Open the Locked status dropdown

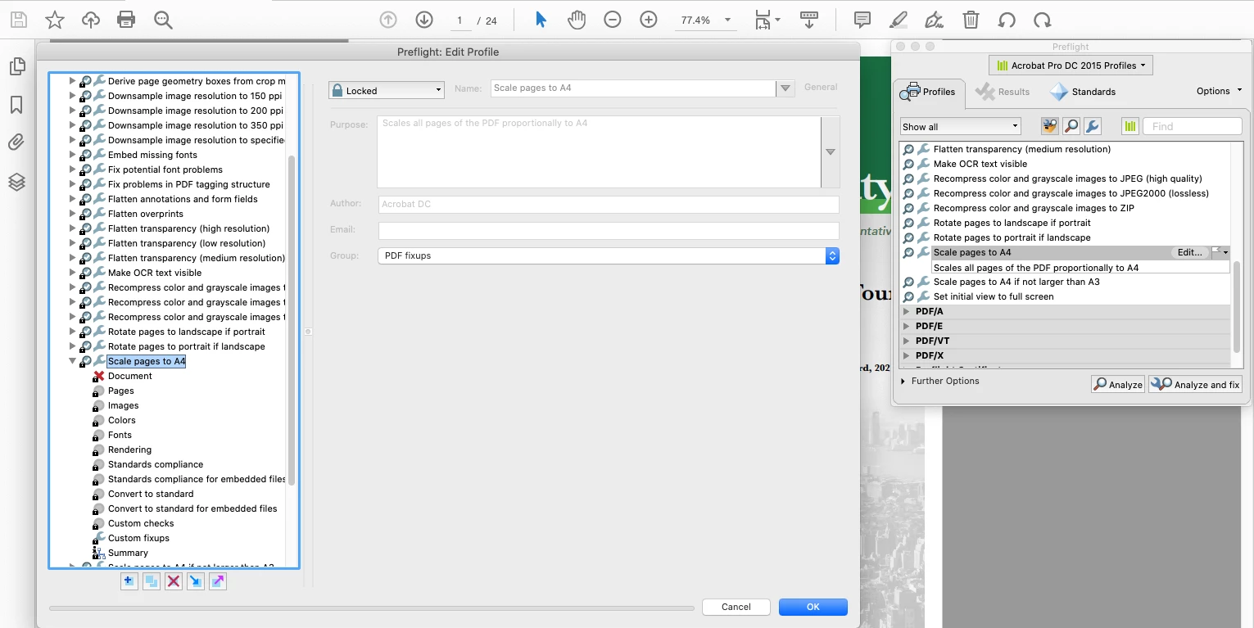click(x=387, y=90)
